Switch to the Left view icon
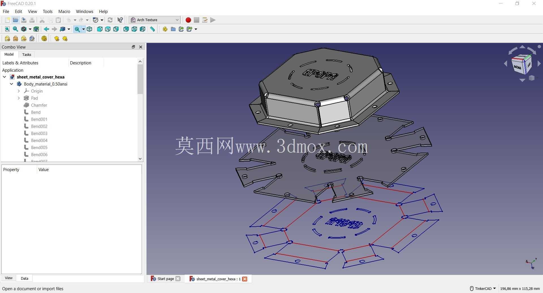 [143, 29]
